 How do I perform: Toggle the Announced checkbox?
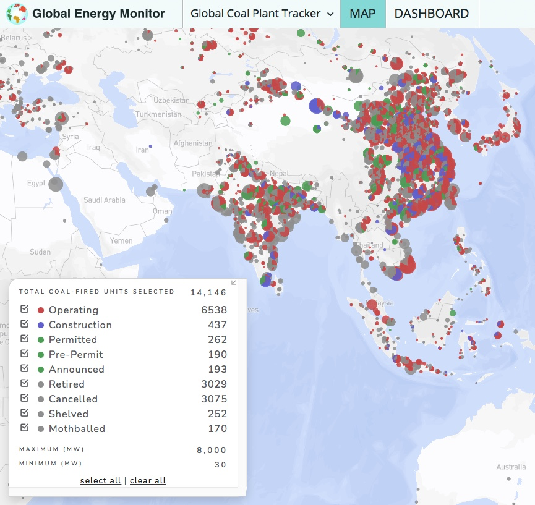[24, 368]
